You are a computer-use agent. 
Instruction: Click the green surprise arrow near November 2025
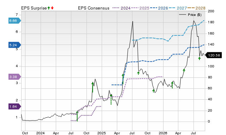[x=154, y=91]
